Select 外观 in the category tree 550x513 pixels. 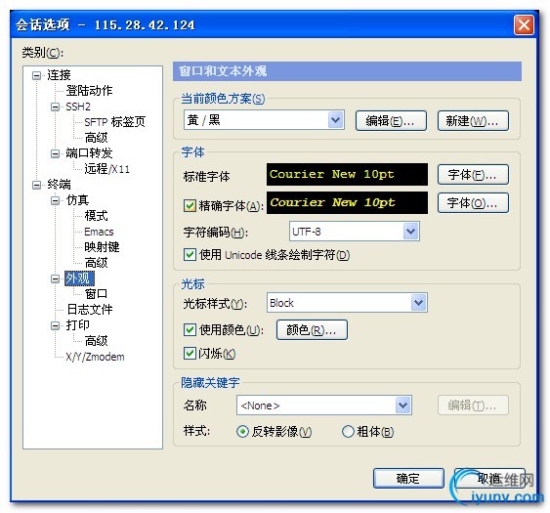pos(79,278)
